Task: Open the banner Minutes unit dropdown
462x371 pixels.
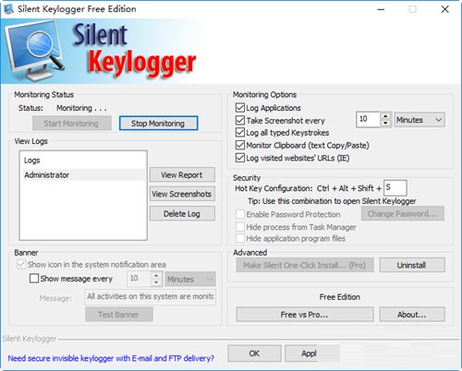Action: pyautogui.click(x=190, y=279)
